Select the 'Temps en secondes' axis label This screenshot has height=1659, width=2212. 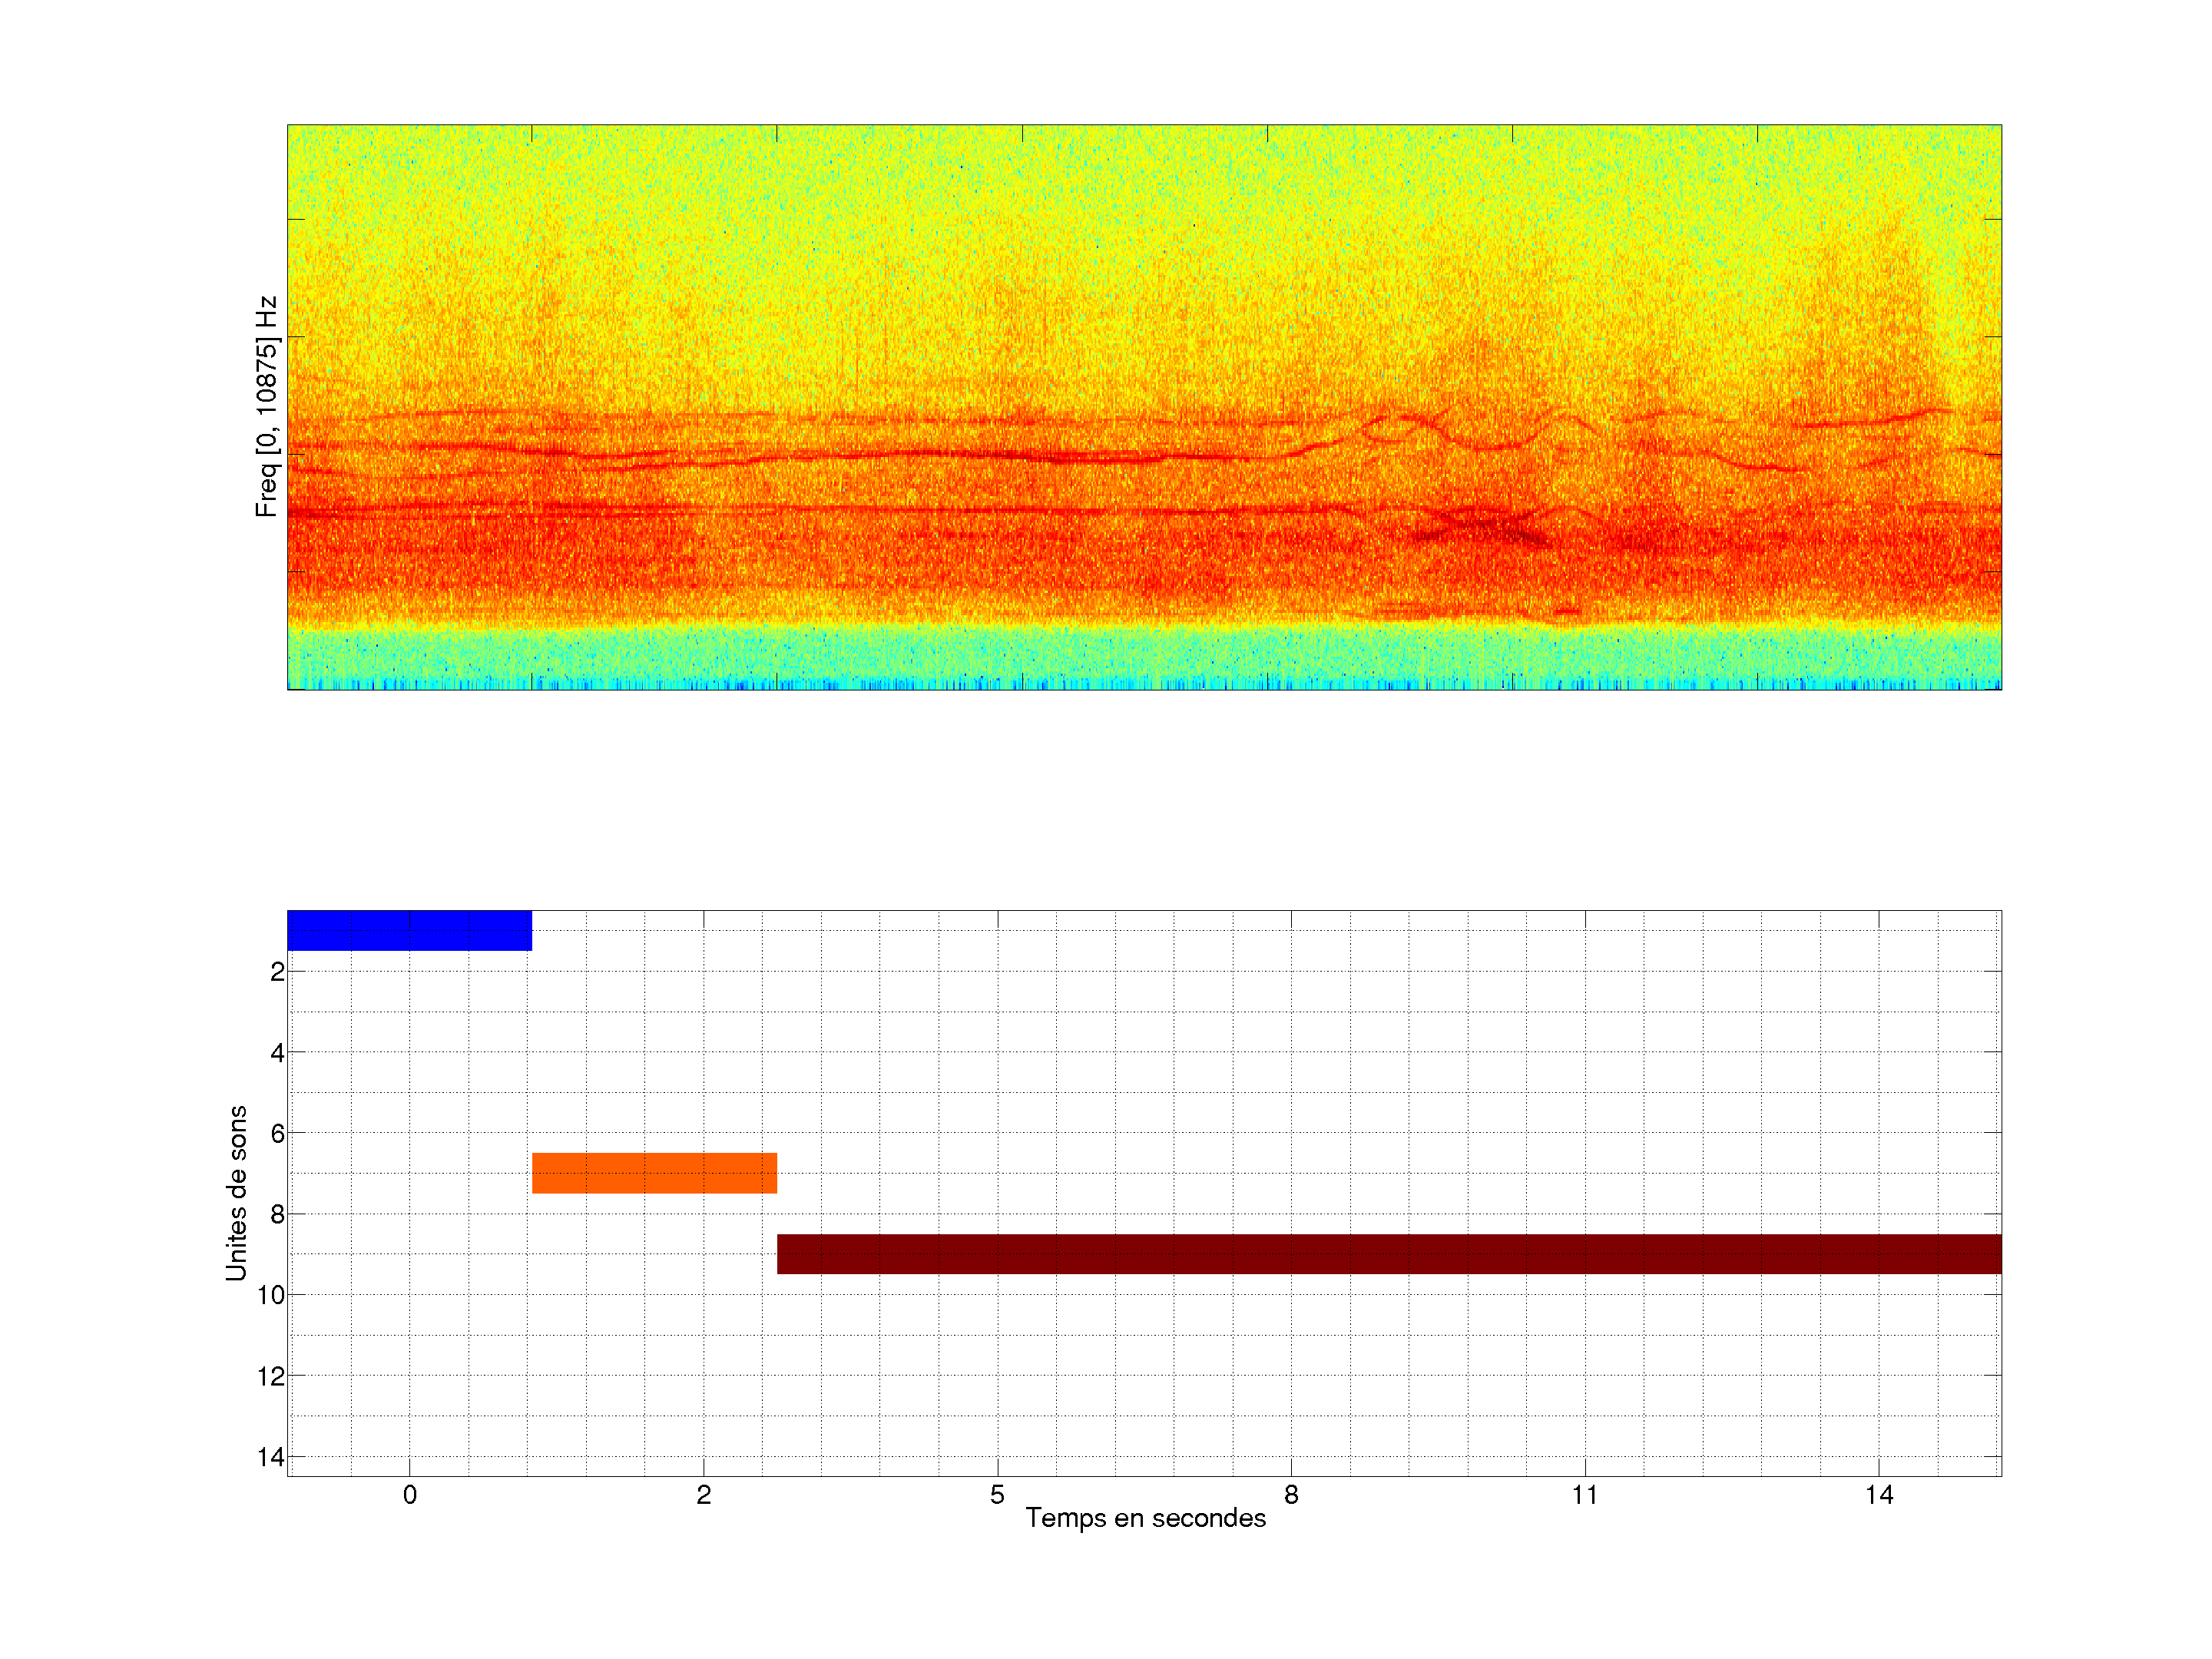(1145, 1518)
